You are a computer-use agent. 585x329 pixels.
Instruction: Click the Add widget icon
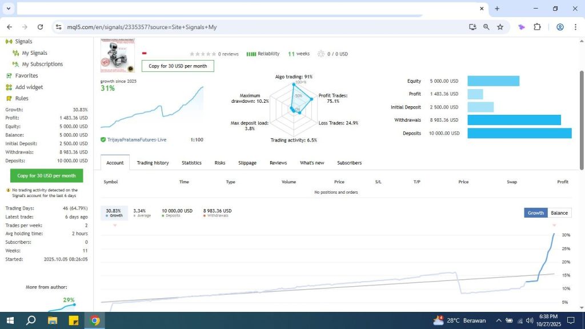click(x=9, y=87)
